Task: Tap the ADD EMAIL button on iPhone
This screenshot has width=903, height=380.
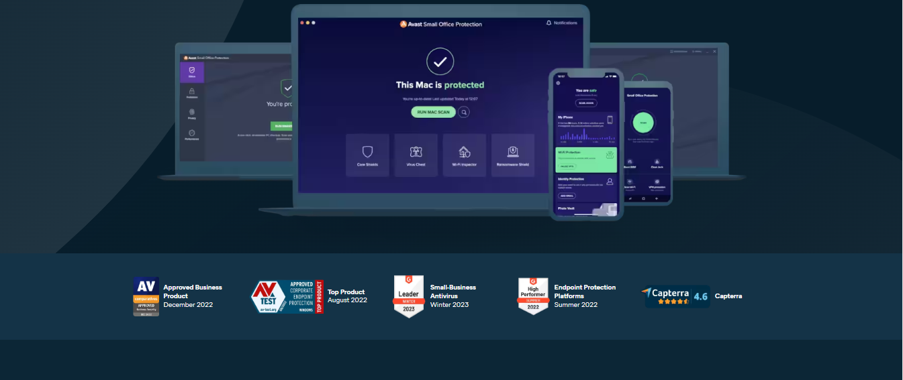Action: pyautogui.click(x=567, y=196)
